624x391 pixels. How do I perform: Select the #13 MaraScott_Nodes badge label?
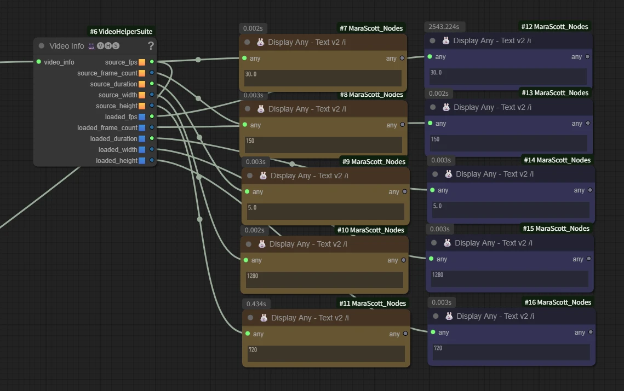pyautogui.click(x=555, y=93)
